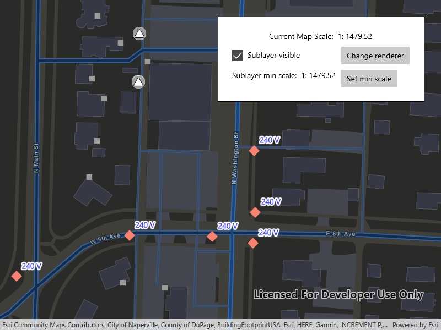Toggle the Sublayer visible checkbox

238,56
